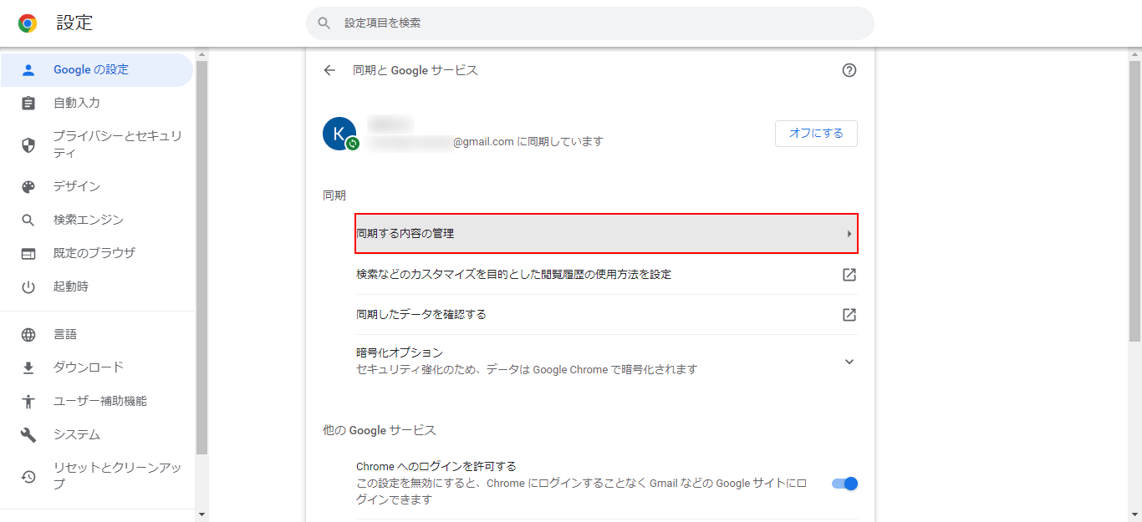
Task: Select 既定のブラウザ in the sidebar
Action: [96, 253]
